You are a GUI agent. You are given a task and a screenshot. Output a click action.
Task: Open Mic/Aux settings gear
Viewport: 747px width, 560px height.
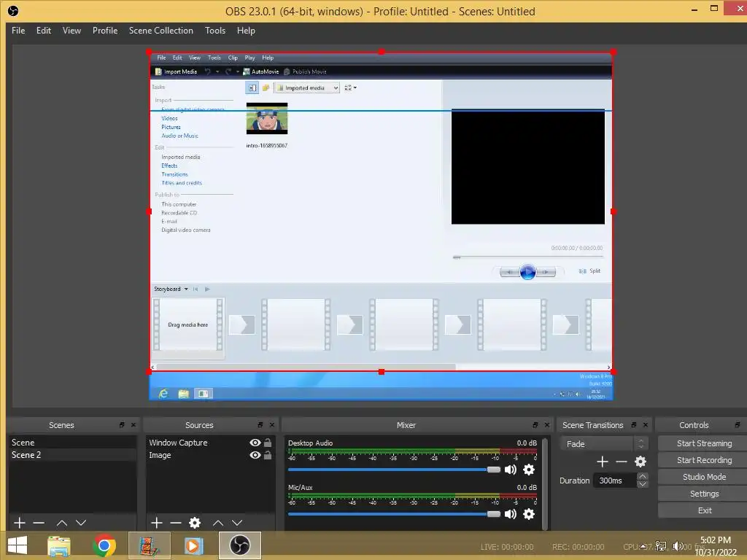[x=529, y=514]
